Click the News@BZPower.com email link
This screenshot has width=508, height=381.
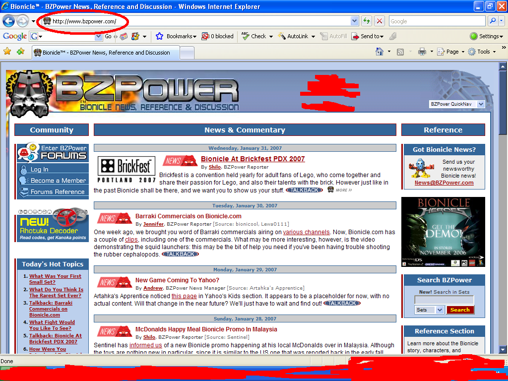pyautogui.click(x=444, y=183)
